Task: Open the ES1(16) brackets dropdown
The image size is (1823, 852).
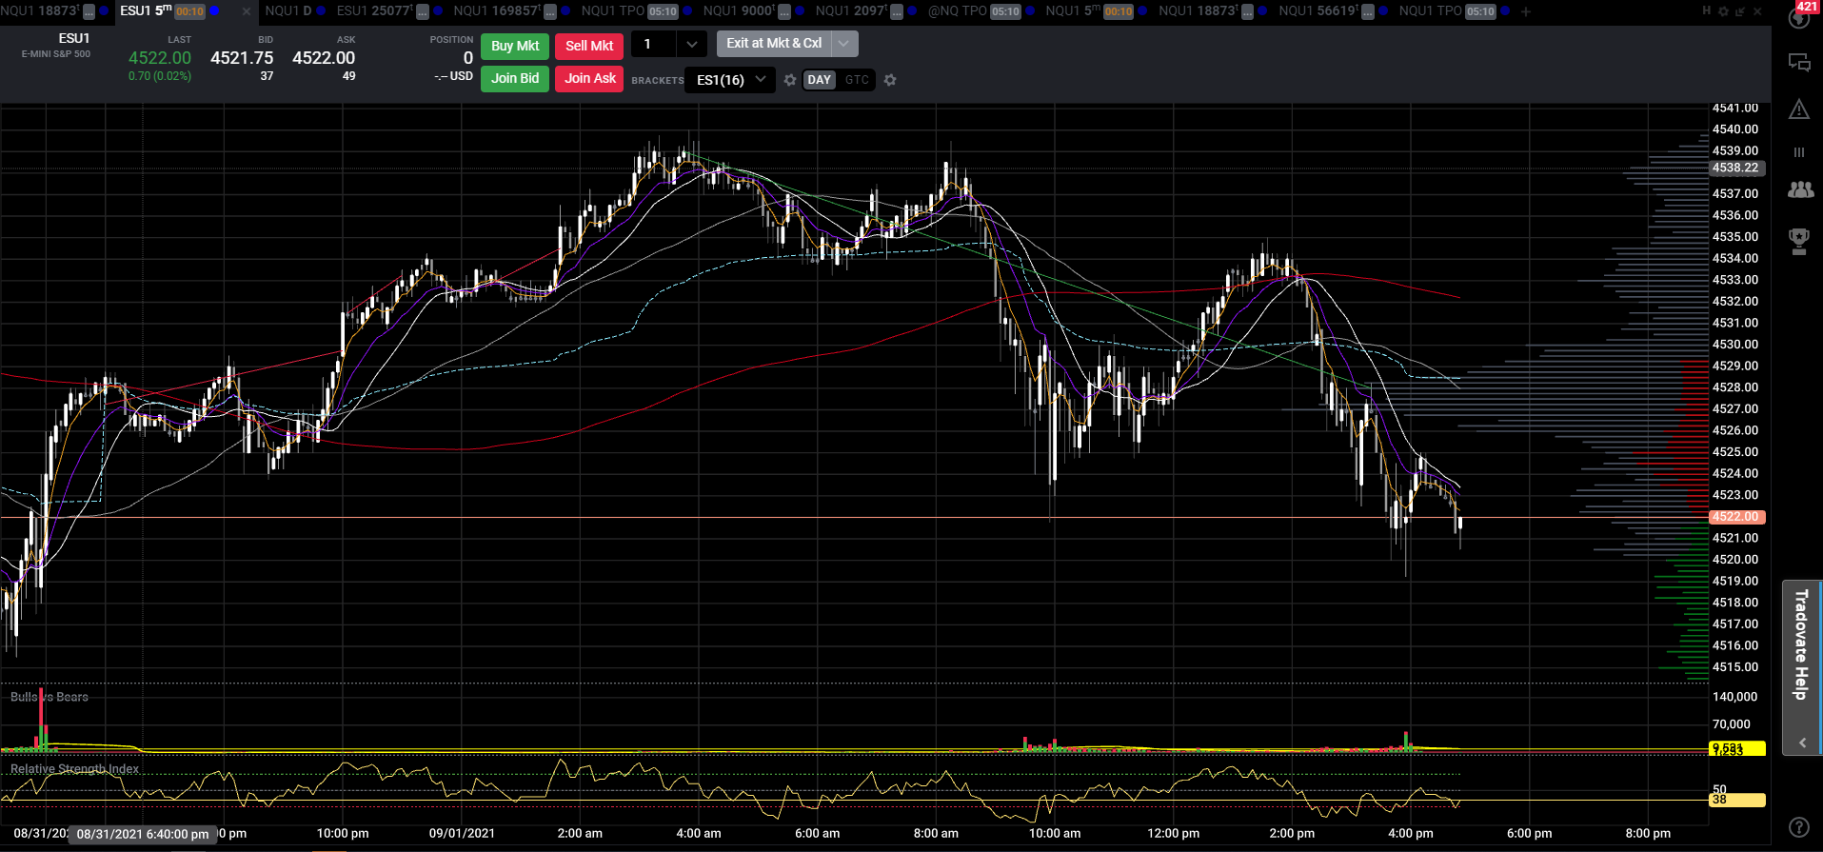Action: pyautogui.click(x=729, y=80)
